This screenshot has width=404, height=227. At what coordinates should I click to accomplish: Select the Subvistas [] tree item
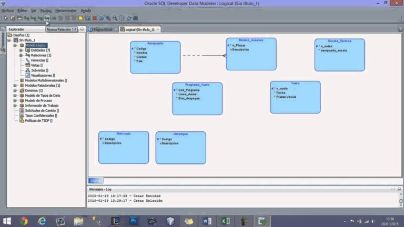point(39,70)
